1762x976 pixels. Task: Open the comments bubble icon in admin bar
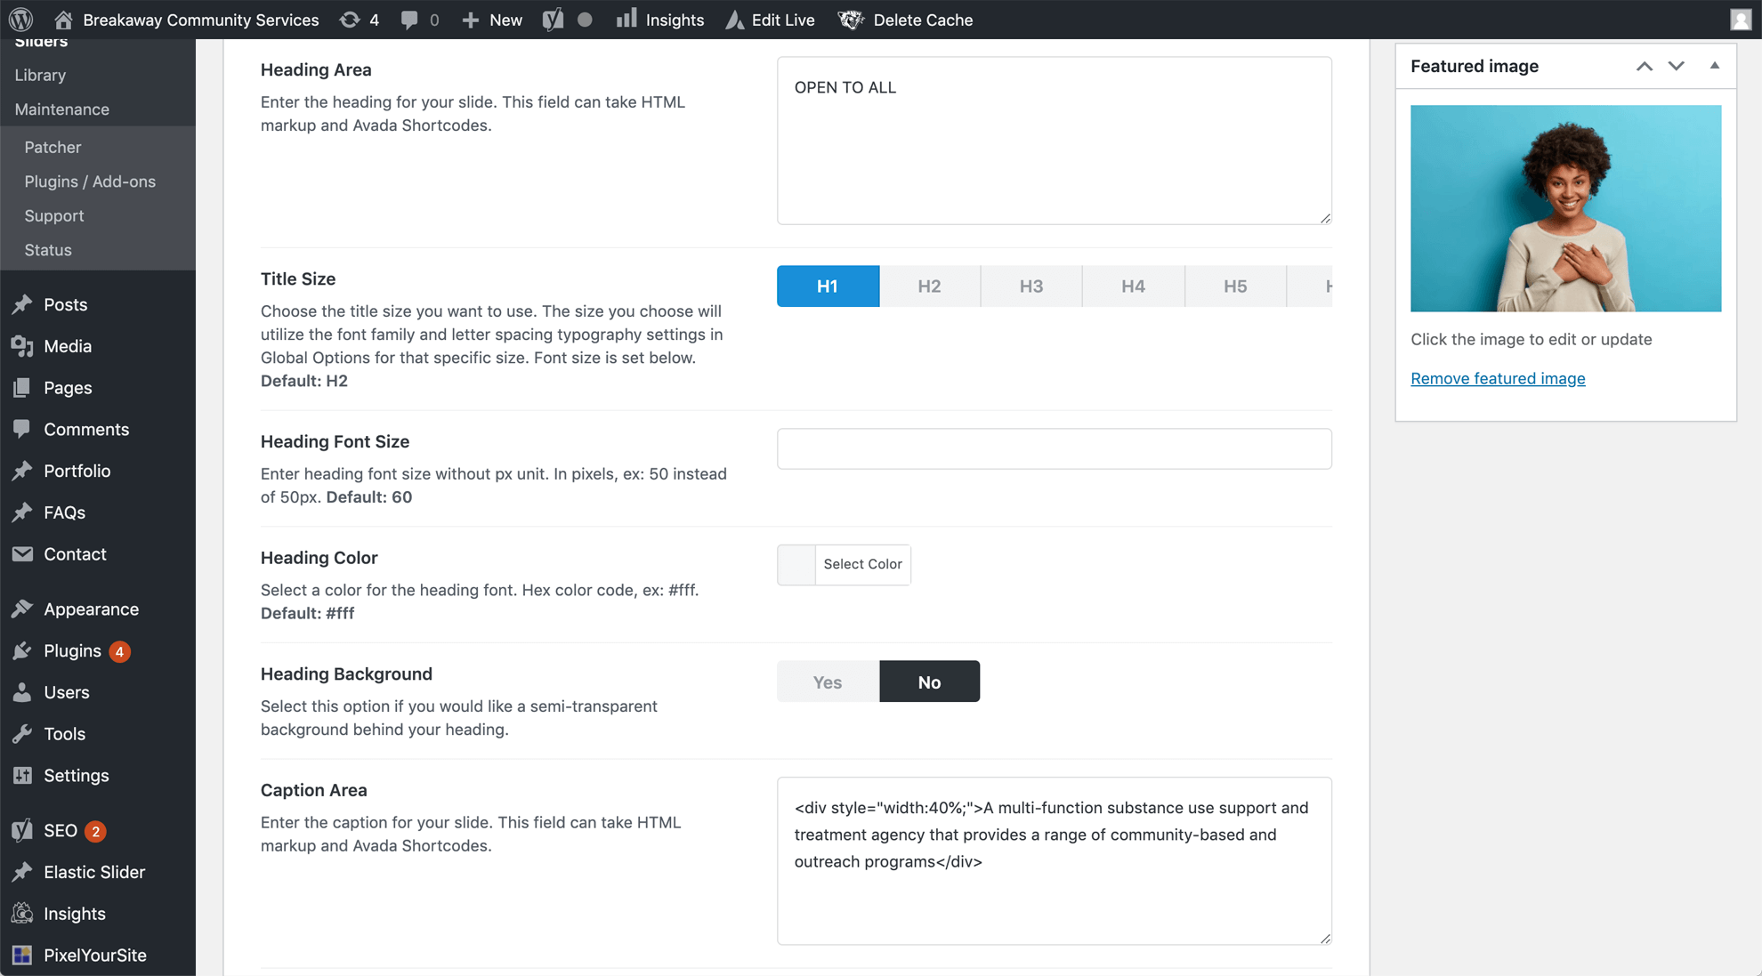click(x=409, y=20)
